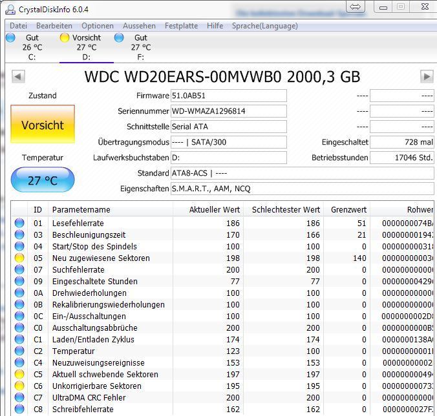The image size is (437, 416).
Task: Open the Hilfe menu
Action: 215,26
